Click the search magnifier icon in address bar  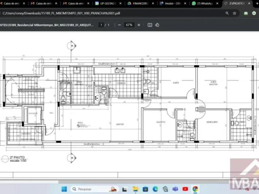click(x=227, y=13)
